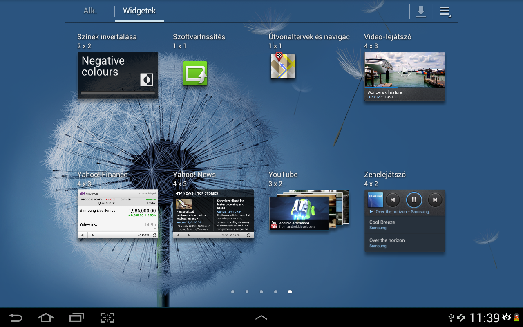Go to next story in Yahoo News widget
The height and width of the screenshot is (327, 523).
point(189,235)
